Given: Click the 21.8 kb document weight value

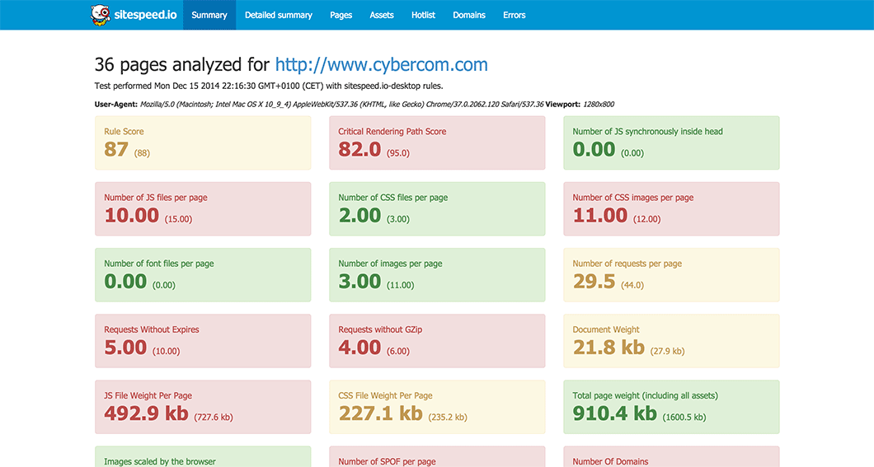Looking at the screenshot, I should pos(609,348).
